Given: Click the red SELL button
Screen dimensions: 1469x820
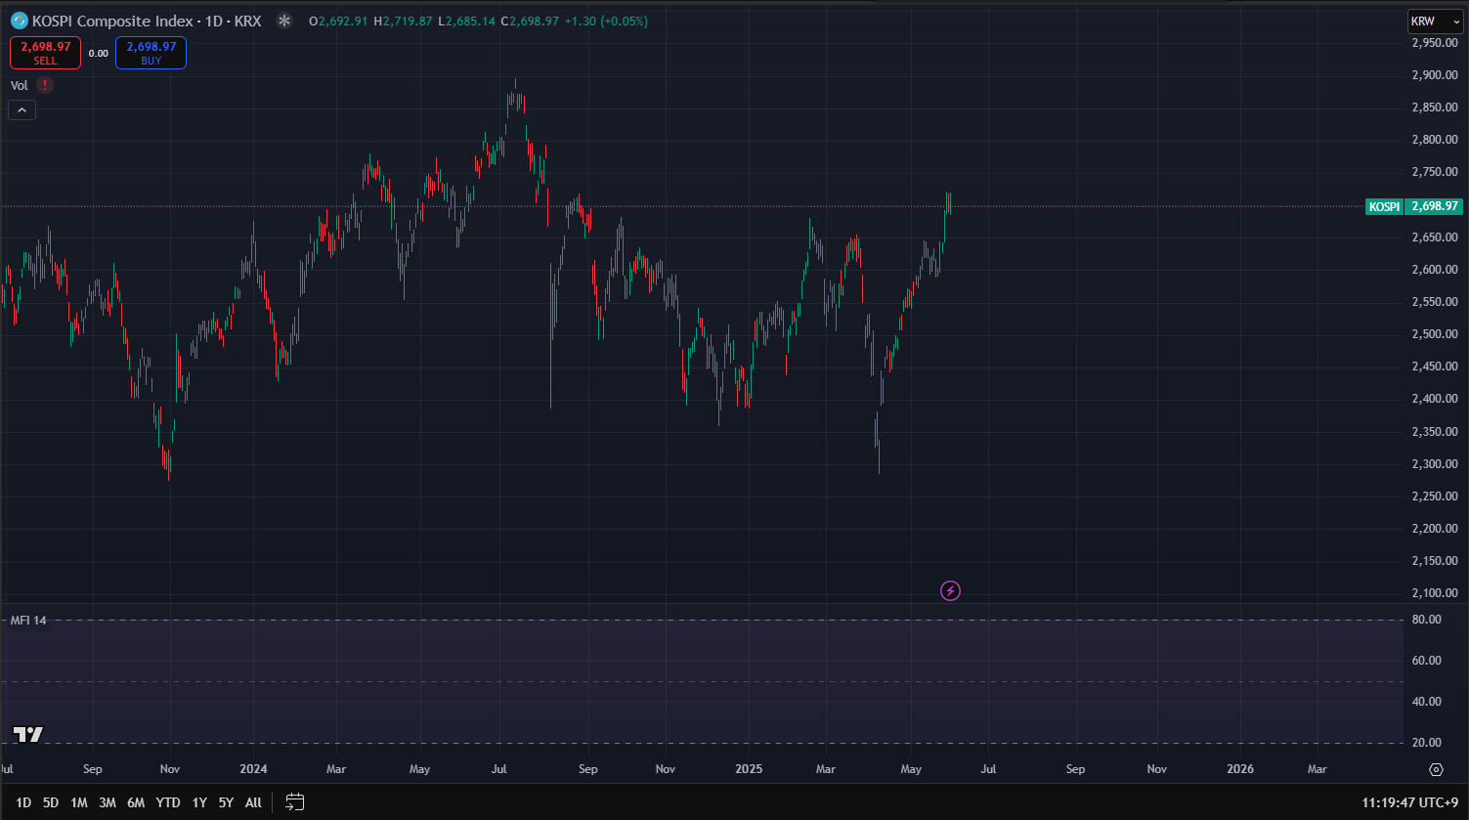Looking at the screenshot, I should [45, 53].
